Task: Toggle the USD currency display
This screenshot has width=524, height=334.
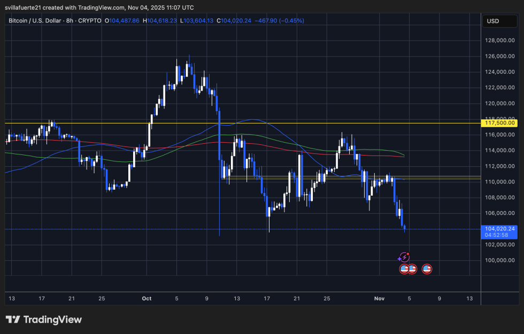Action: click(499, 21)
